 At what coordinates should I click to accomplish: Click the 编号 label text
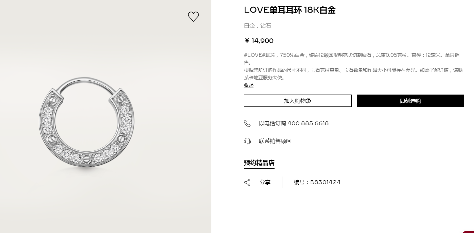click(300, 182)
